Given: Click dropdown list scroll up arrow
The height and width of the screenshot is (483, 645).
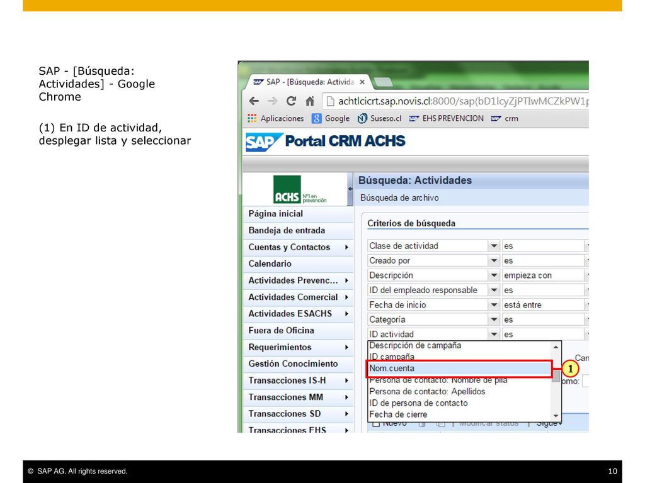Looking at the screenshot, I should coord(556,347).
